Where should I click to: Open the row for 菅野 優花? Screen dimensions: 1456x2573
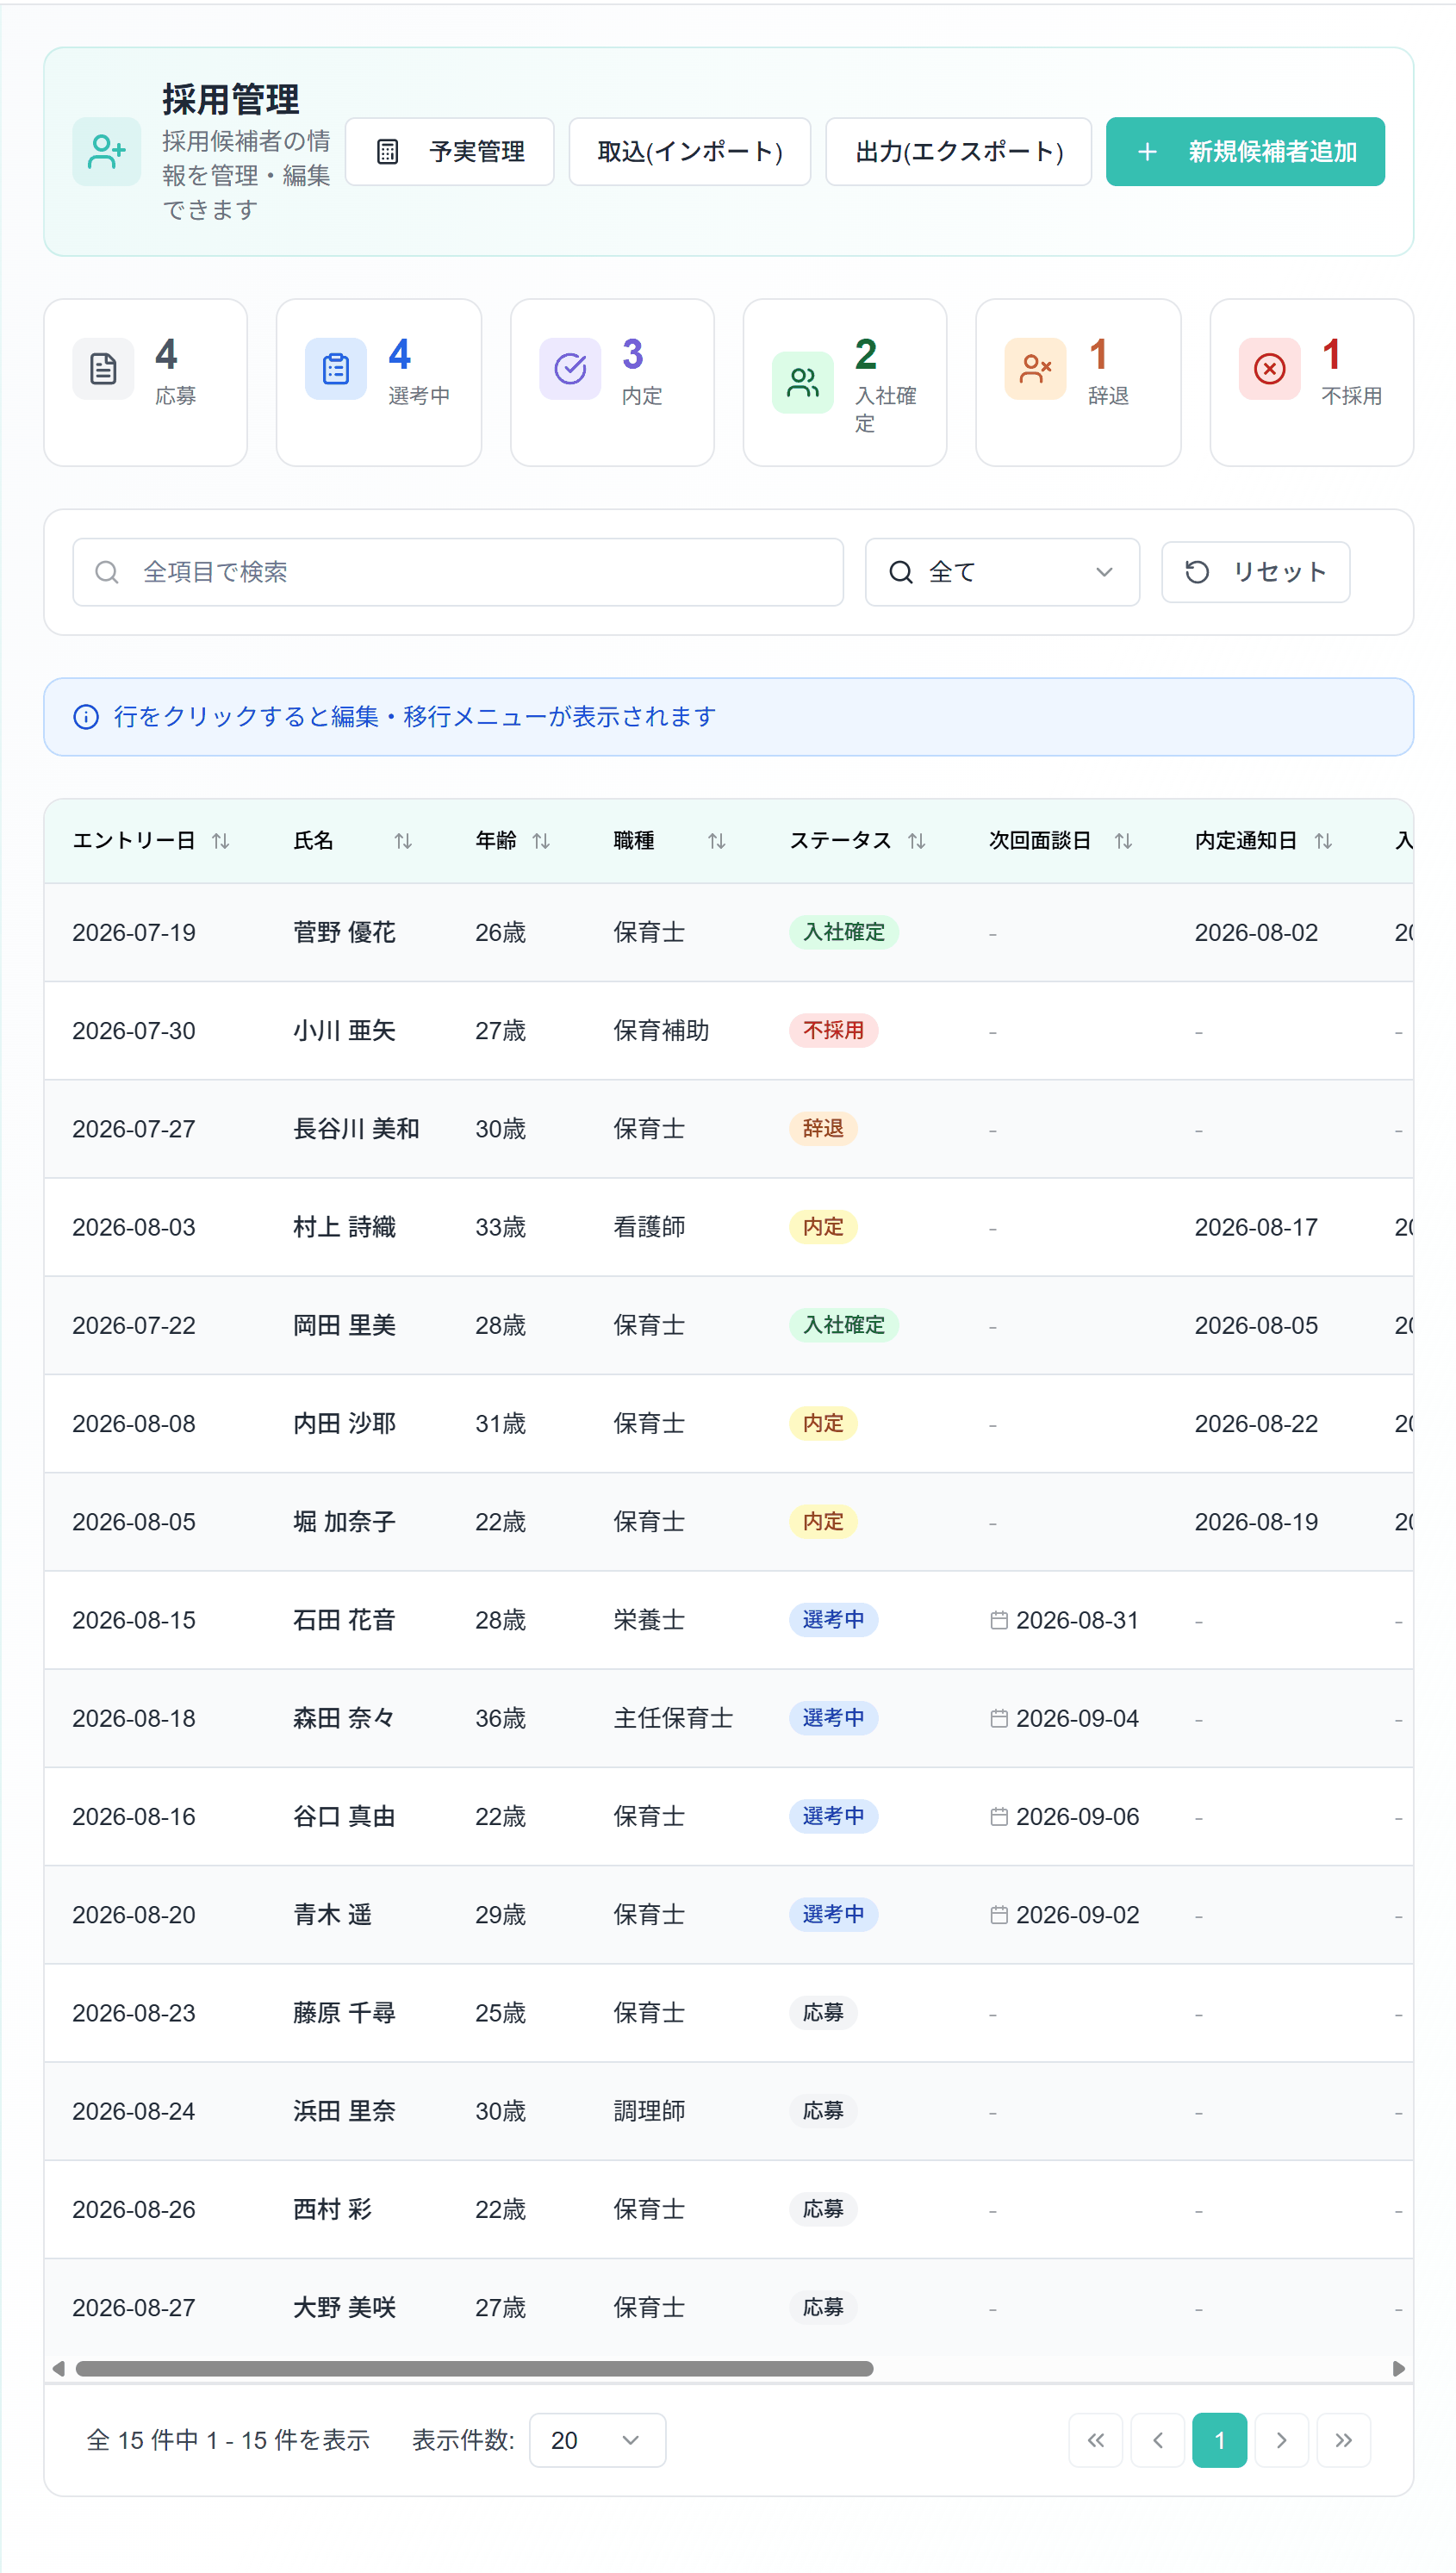[728, 932]
